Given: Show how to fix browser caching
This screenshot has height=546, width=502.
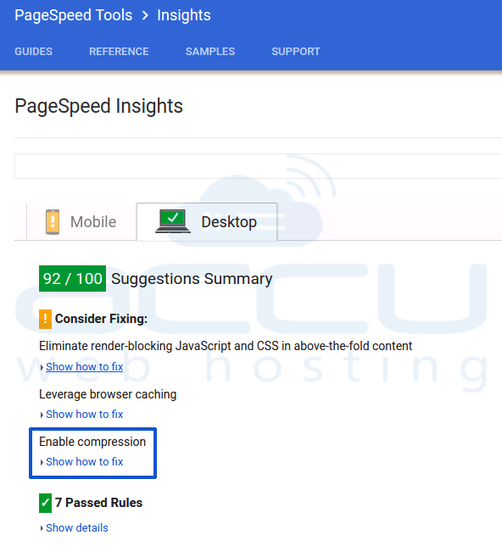Looking at the screenshot, I should (84, 415).
